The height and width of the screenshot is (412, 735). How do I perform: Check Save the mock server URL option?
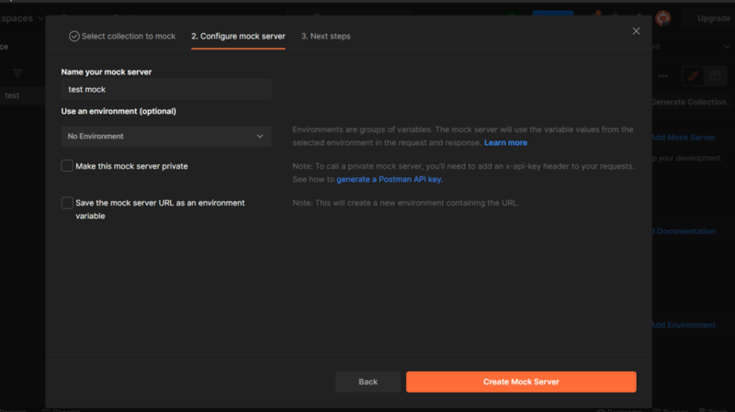67,203
